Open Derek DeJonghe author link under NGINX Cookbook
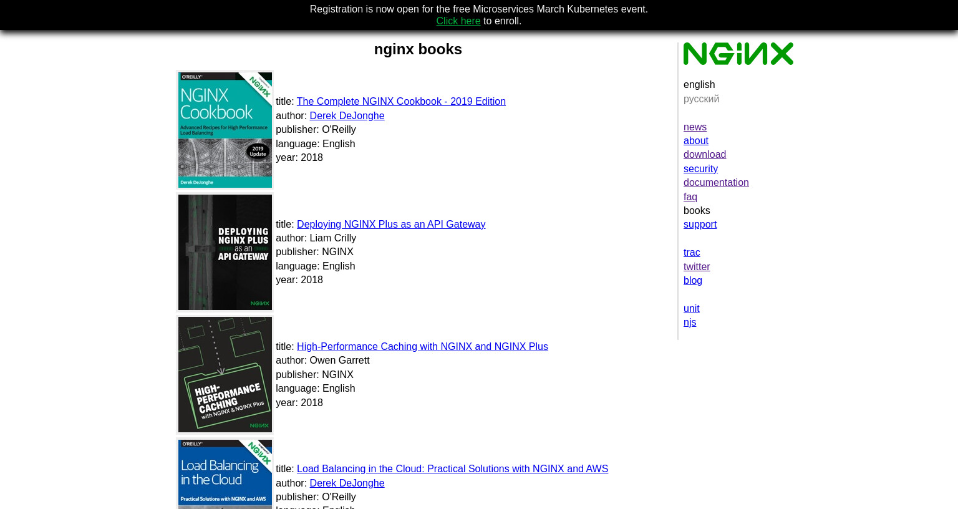The height and width of the screenshot is (509, 958). click(347, 115)
